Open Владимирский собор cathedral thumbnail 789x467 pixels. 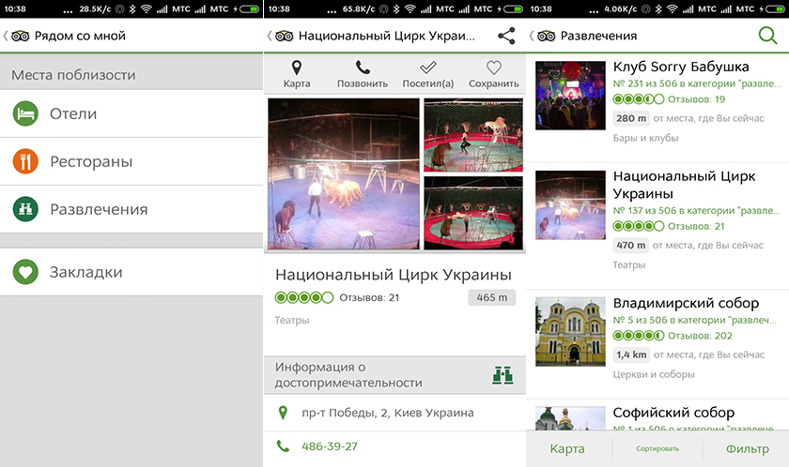tap(570, 331)
